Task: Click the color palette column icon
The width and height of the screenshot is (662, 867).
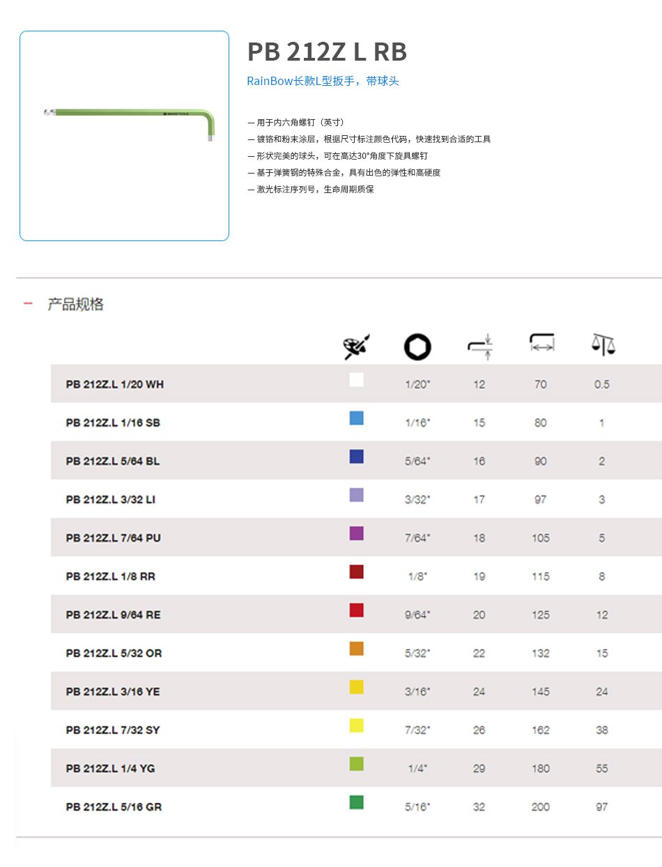Action: tap(357, 346)
